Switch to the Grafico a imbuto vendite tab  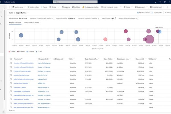click(x=32, y=23)
